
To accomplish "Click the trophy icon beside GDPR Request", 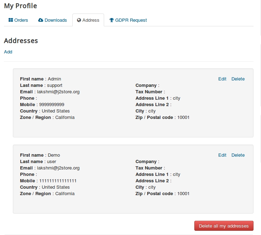I will (112, 20).
